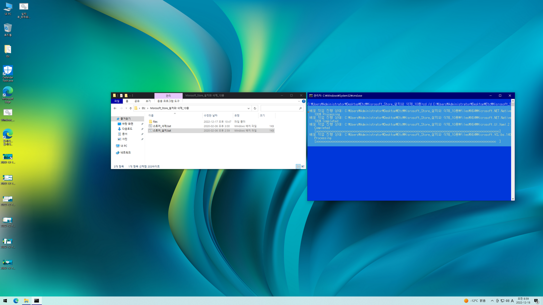543x305 pixels.
Task: Select 바탕 화면 in the navigation pane
Action: [x=128, y=124]
